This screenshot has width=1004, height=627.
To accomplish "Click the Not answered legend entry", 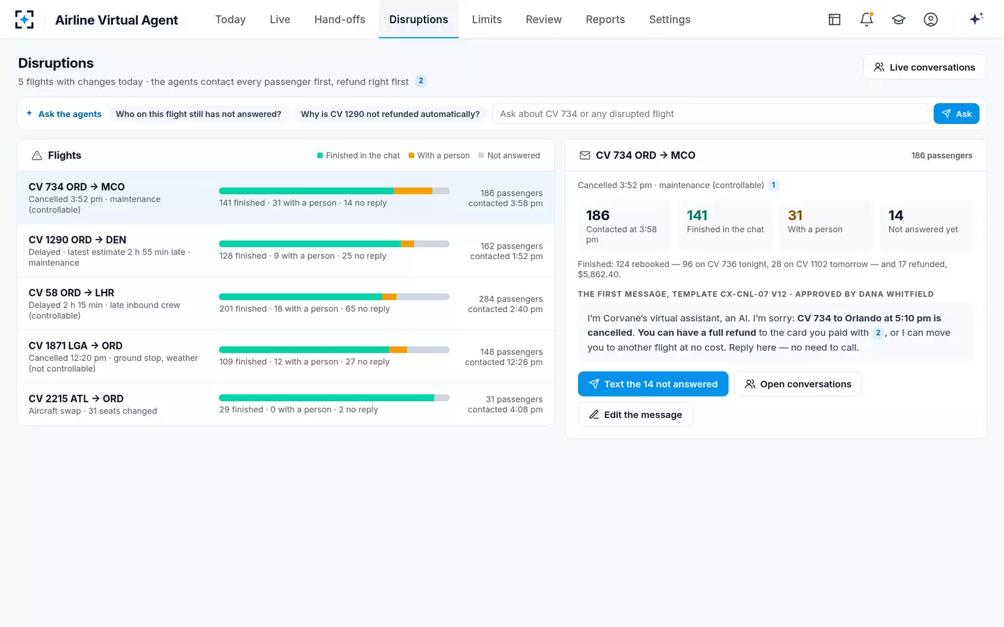I will [x=509, y=156].
